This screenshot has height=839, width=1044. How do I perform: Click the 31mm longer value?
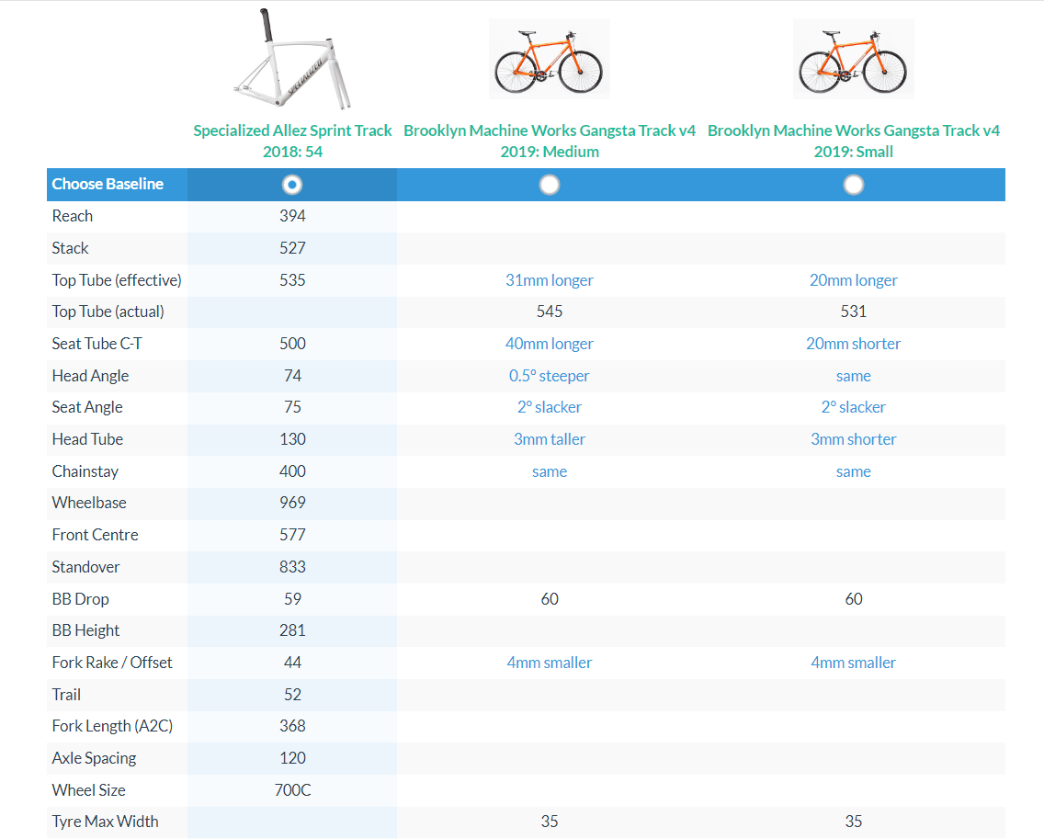tap(550, 280)
